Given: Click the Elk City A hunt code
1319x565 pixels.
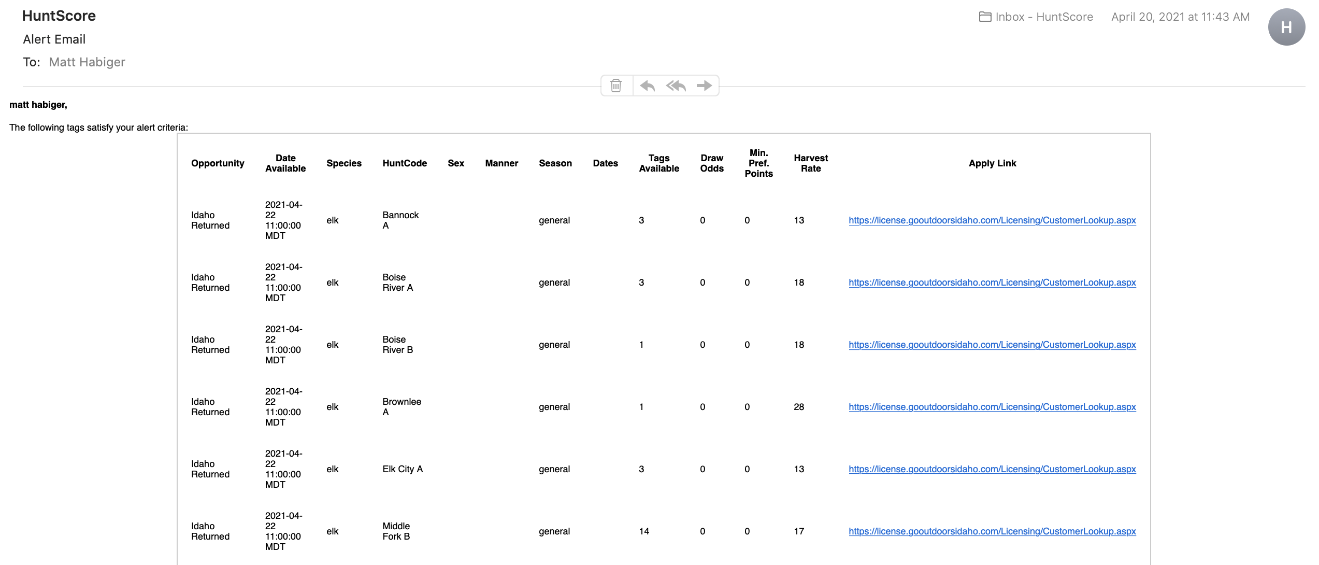Looking at the screenshot, I should point(403,469).
